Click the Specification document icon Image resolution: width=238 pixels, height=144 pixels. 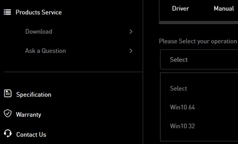coord(8,93)
